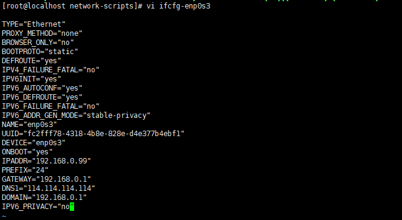402x220 pixels.
Task: Select the ONBOOT="yes" line
Action: (x=27, y=152)
